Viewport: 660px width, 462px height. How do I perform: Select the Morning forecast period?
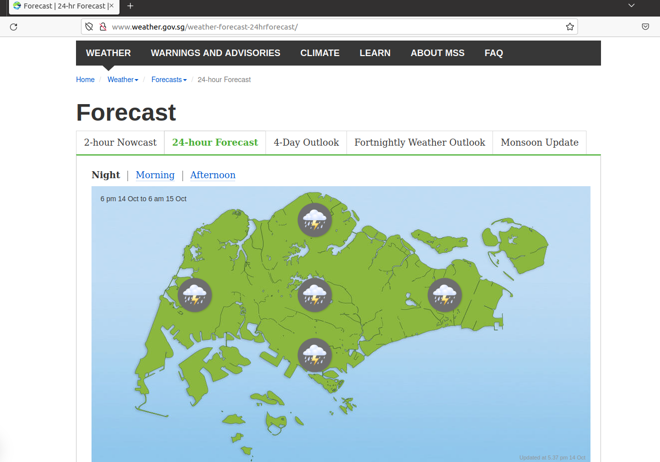(x=155, y=175)
